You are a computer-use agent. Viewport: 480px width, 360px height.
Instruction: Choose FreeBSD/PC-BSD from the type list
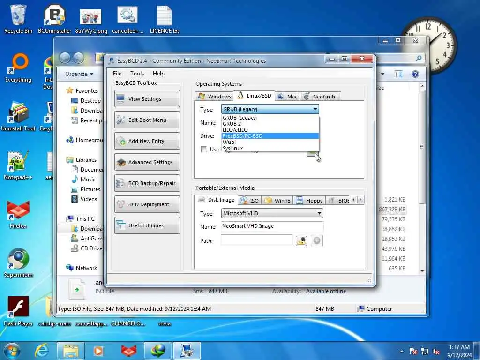tap(270, 136)
